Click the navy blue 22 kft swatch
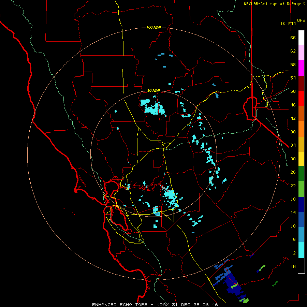This screenshot has height=307, width=307. click(x=301, y=204)
